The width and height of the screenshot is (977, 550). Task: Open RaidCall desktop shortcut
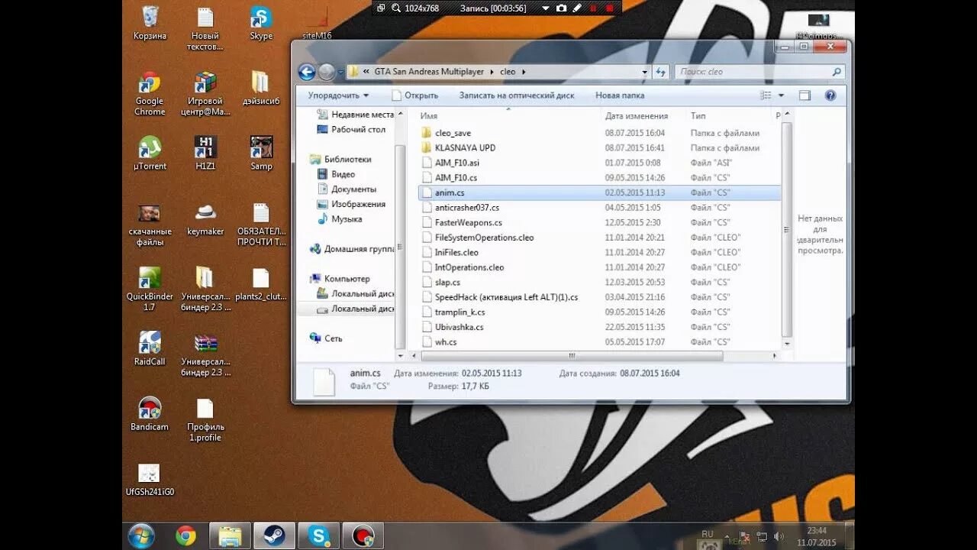pyautogui.click(x=150, y=349)
